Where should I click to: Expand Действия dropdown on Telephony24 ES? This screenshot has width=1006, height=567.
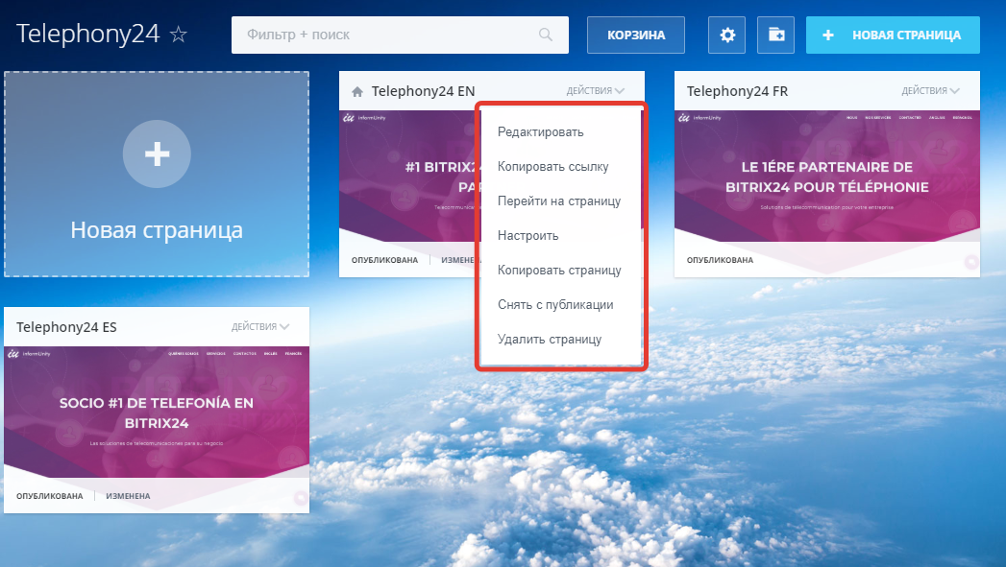pos(259,327)
